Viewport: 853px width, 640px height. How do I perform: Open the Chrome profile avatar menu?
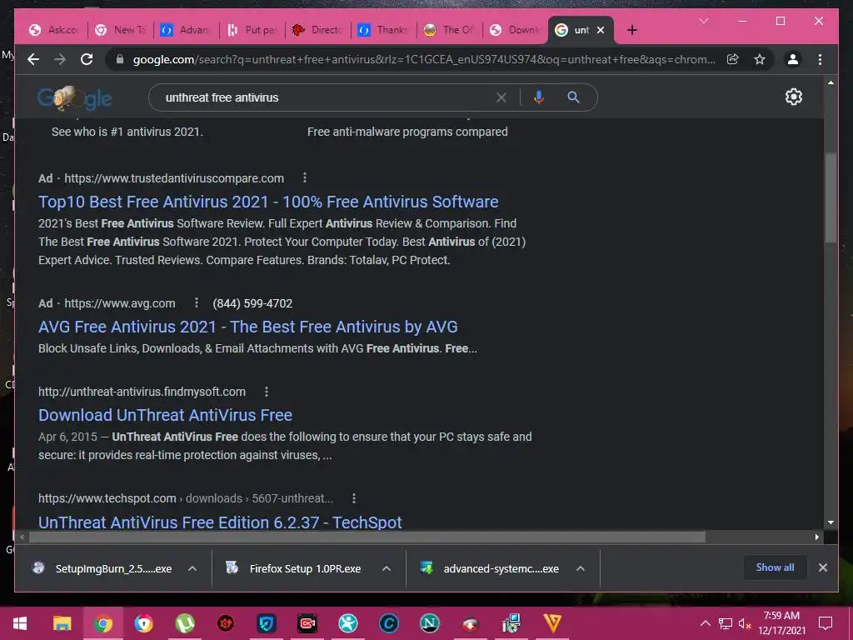point(793,59)
